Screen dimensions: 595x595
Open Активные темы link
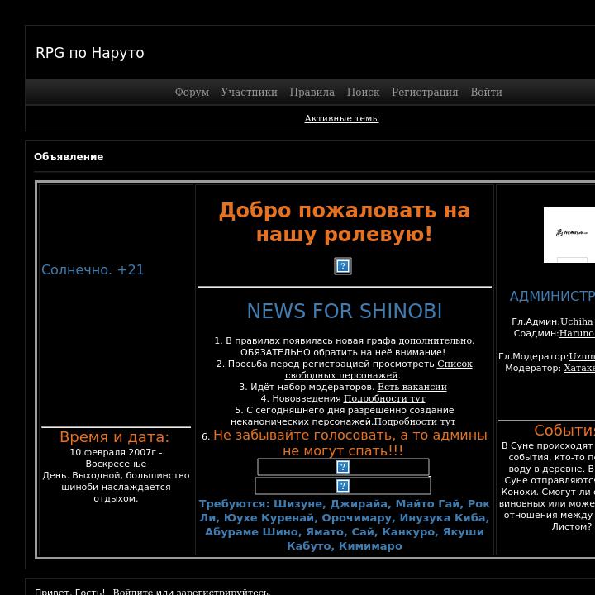pos(341,118)
